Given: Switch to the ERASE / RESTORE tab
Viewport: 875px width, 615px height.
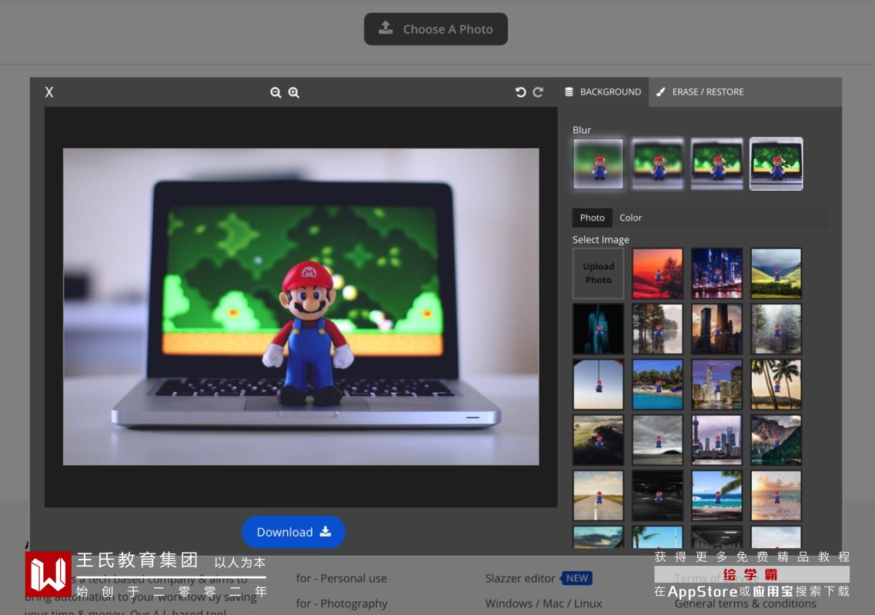Looking at the screenshot, I should [x=700, y=92].
